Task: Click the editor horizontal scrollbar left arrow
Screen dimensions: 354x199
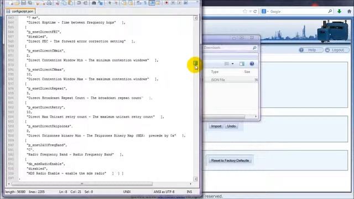Action: [x=9, y=184]
